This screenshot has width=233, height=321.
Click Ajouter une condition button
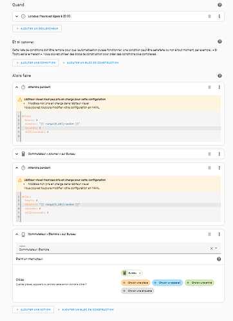tap(35, 63)
